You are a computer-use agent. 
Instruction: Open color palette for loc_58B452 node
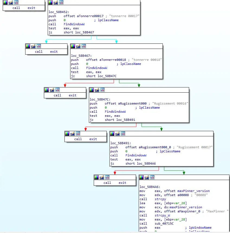(x=50, y=2)
